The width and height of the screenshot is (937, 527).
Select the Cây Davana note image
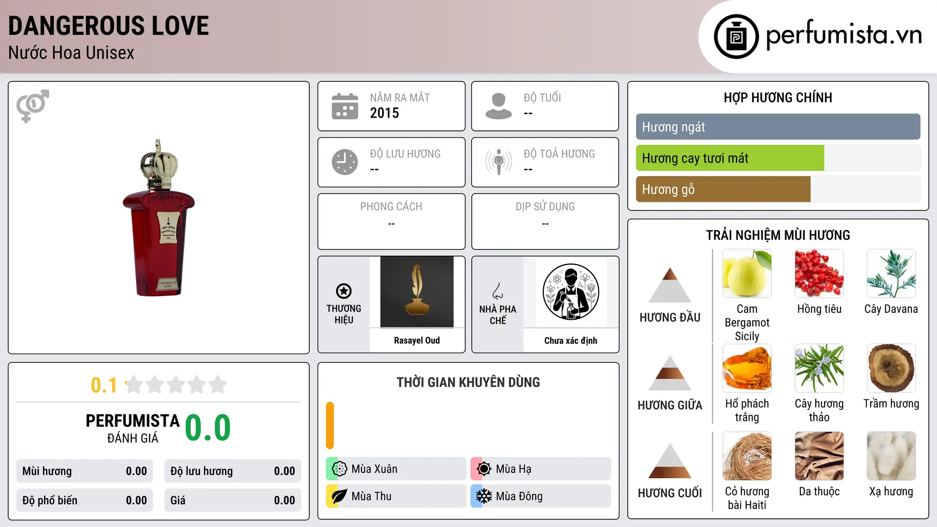point(891,274)
